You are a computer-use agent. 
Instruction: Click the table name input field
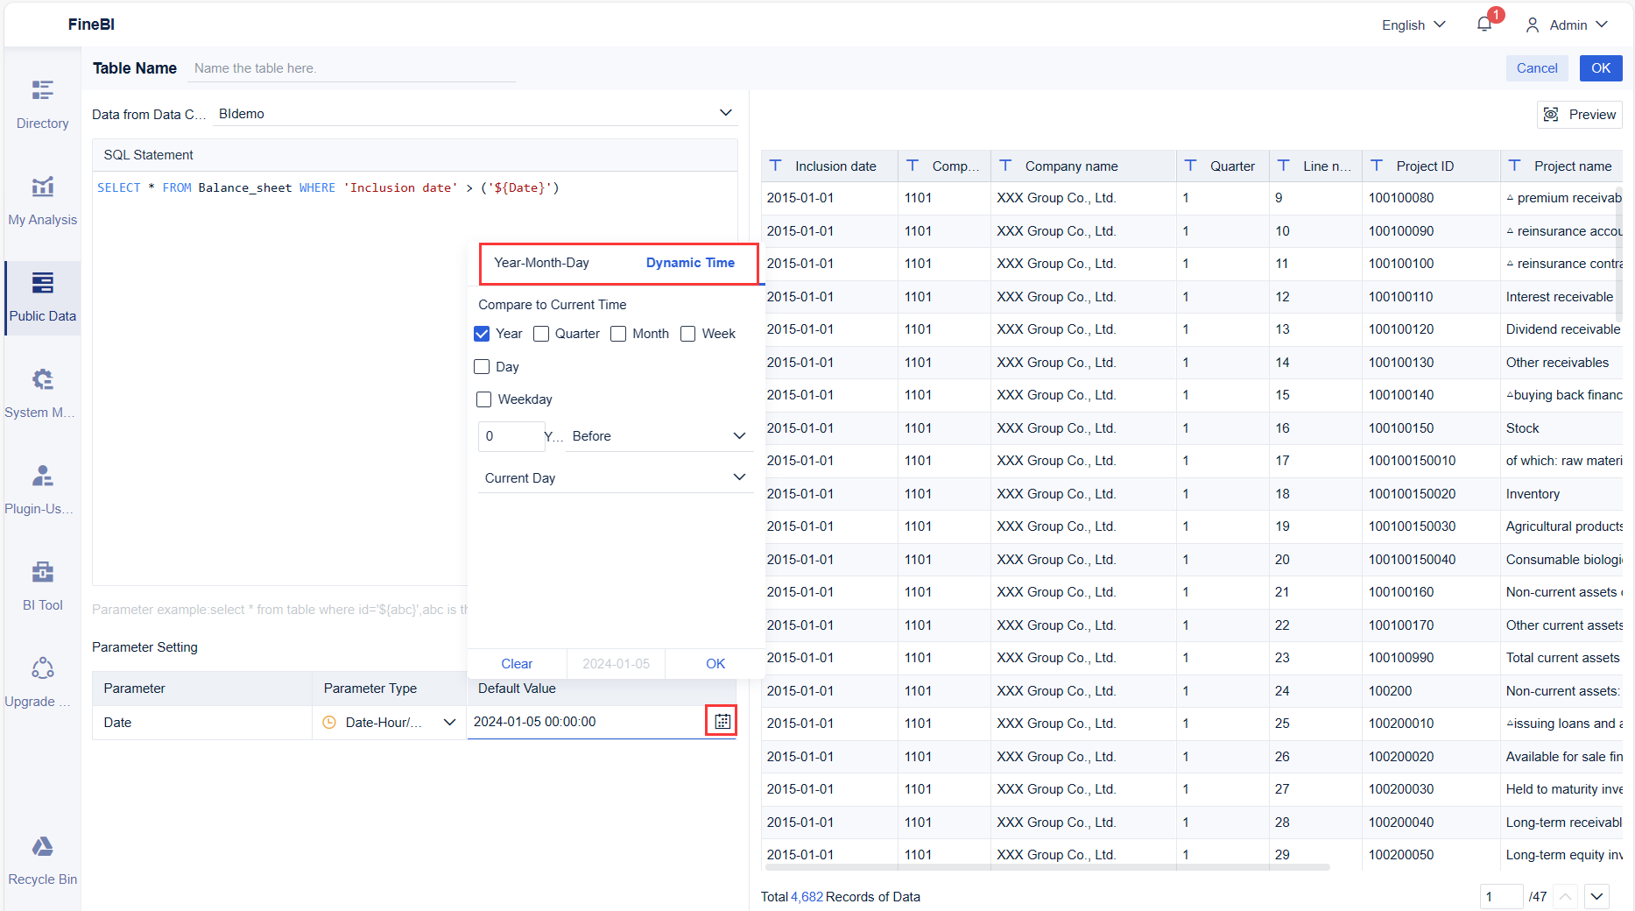click(350, 67)
